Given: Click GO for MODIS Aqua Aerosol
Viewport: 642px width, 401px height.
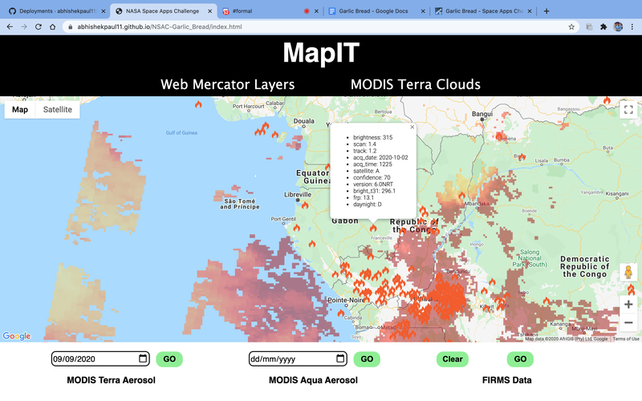Looking at the screenshot, I should [367, 358].
